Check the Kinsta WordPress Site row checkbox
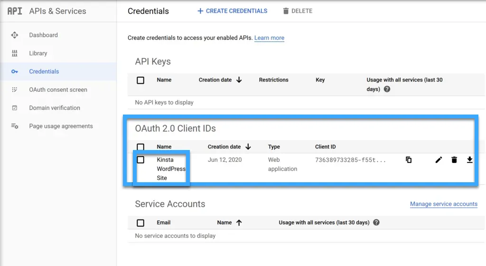Screen dimensions: 486x266 140,160
